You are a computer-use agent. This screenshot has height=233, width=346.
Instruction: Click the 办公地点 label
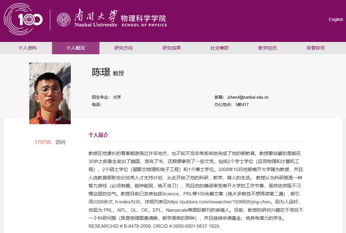point(223,105)
